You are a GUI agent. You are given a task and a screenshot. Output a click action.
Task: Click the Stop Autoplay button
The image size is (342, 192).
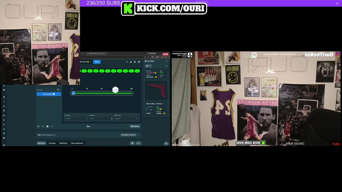coord(49,94)
